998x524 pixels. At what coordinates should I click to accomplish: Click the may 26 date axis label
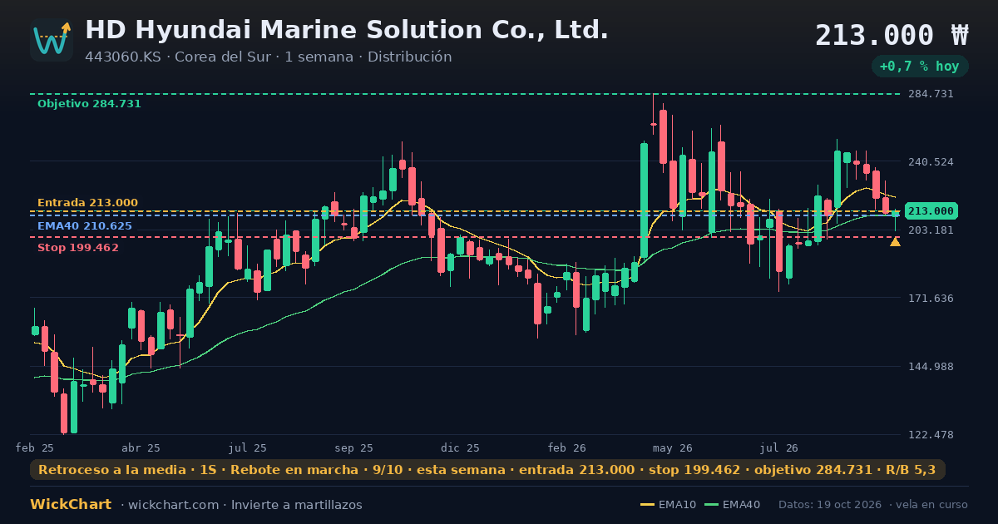[673, 447]
